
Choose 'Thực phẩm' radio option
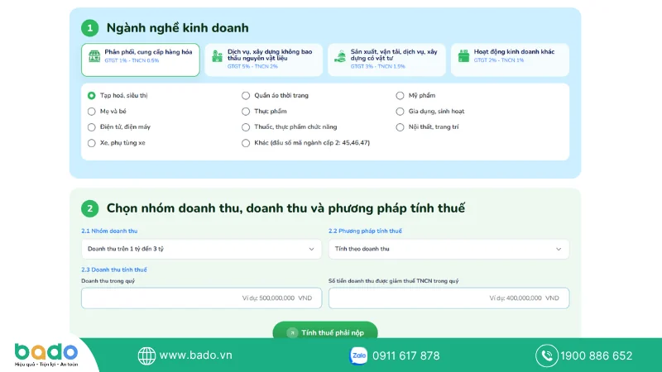[246, 112]
